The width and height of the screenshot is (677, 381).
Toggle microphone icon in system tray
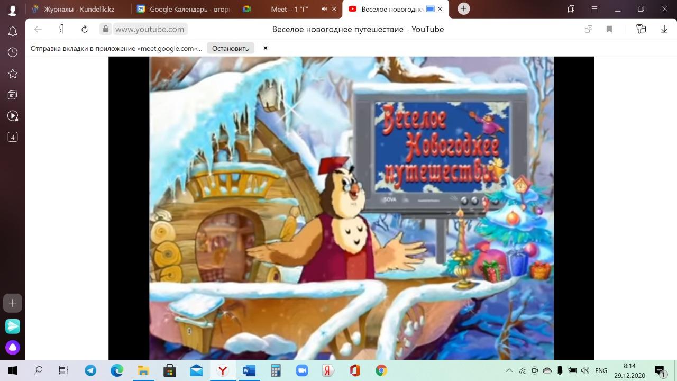pyautogui.click(x=560, y=370)
